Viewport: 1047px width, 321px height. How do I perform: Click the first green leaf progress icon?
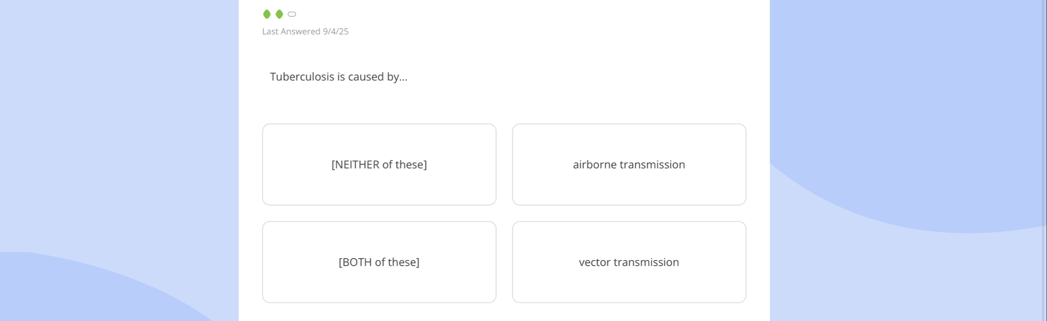[x=267, y=14]
